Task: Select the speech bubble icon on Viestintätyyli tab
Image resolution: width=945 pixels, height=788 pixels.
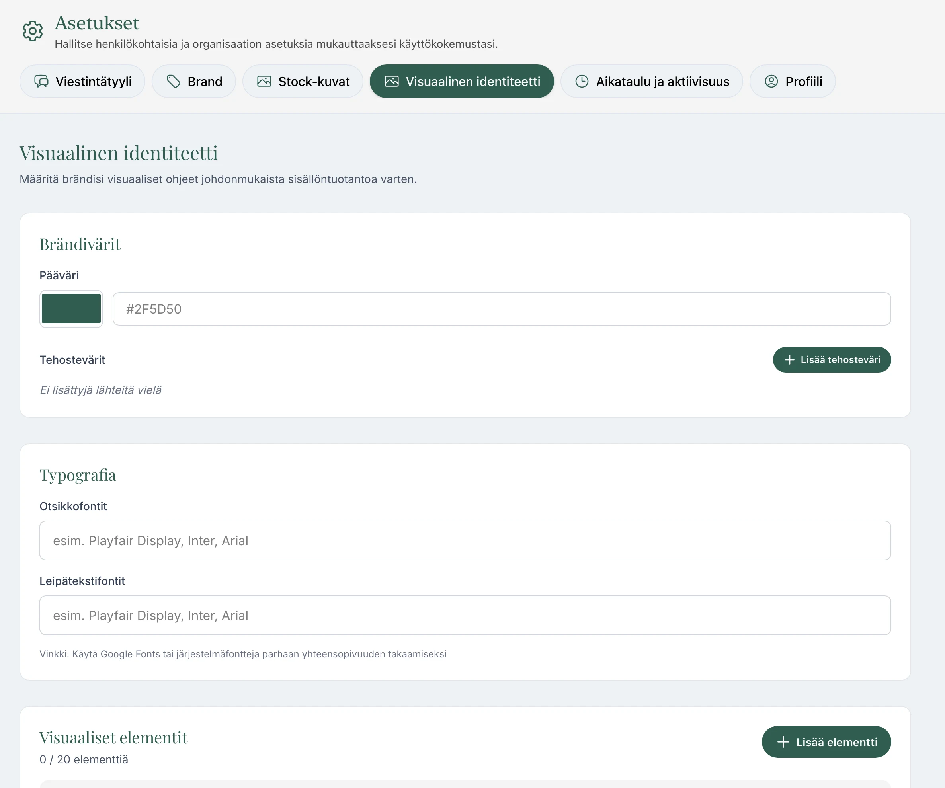Action: [x=42, y=82]
